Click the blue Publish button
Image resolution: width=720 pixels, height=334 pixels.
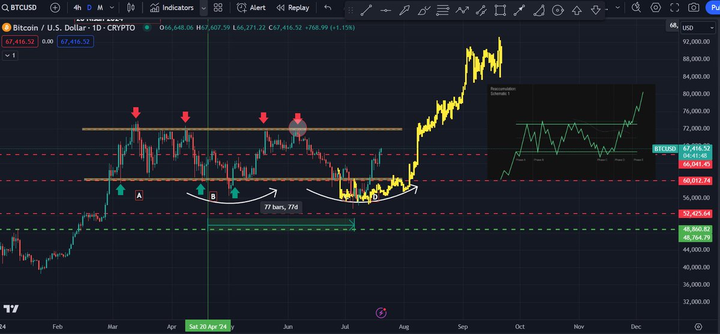pos(713,8)
